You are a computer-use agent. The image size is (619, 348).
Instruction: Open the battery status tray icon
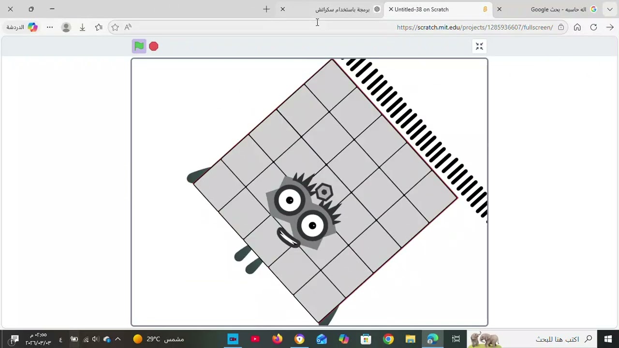coord(74,339)
